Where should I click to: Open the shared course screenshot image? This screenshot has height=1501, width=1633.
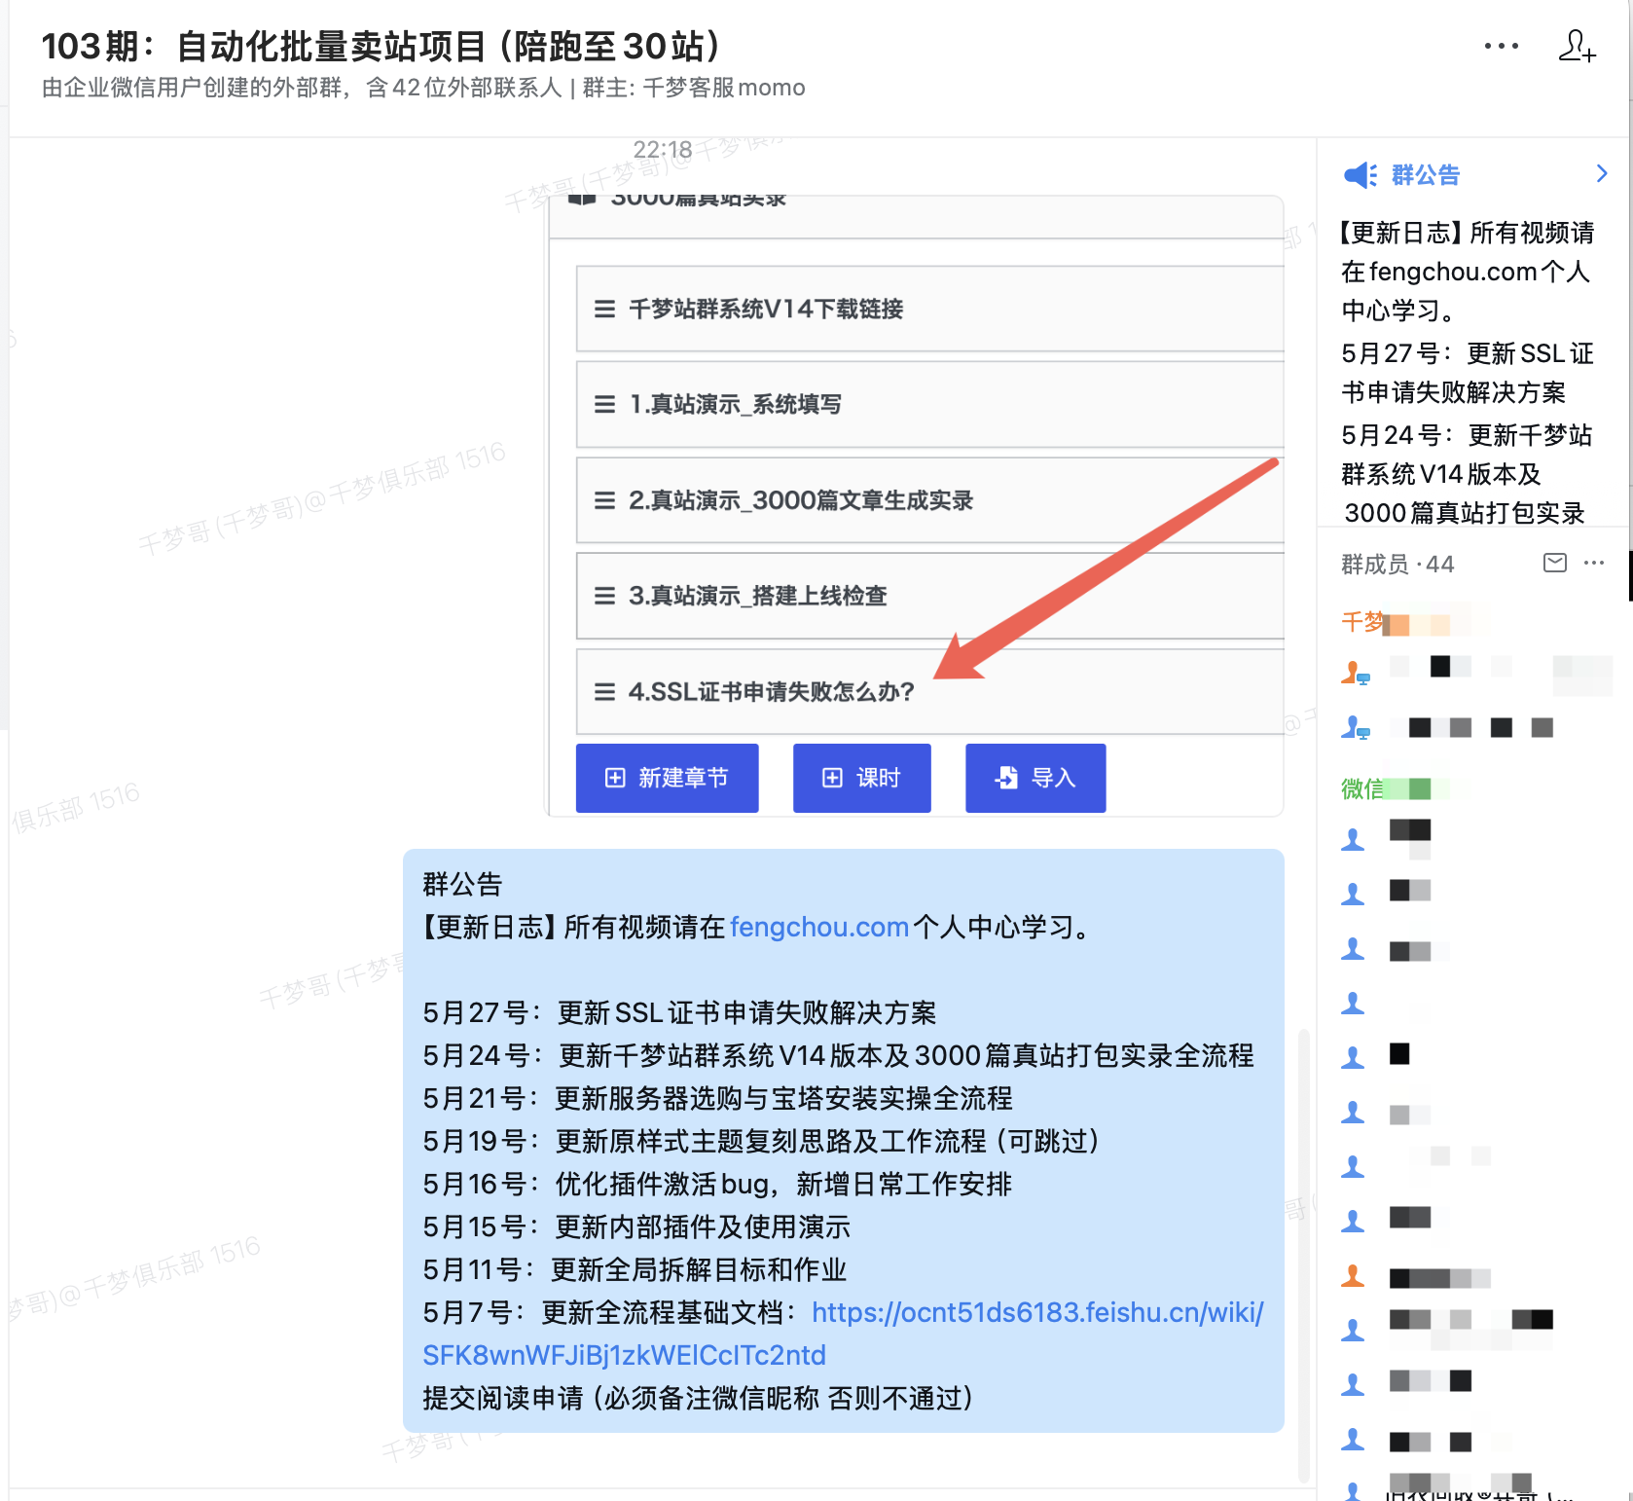(x=916, y=506)
